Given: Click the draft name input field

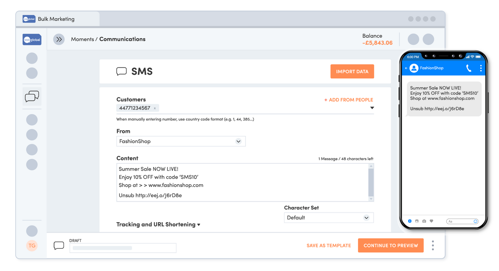Looking at the screenshot, I should tap(123, 248).
